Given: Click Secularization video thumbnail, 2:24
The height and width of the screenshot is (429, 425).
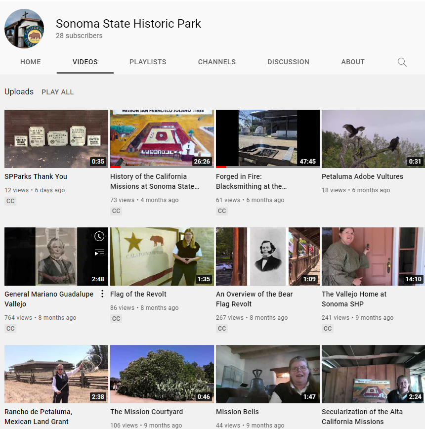Looking at the screenshot, I should pyautogui.click(x=373, y=374).
